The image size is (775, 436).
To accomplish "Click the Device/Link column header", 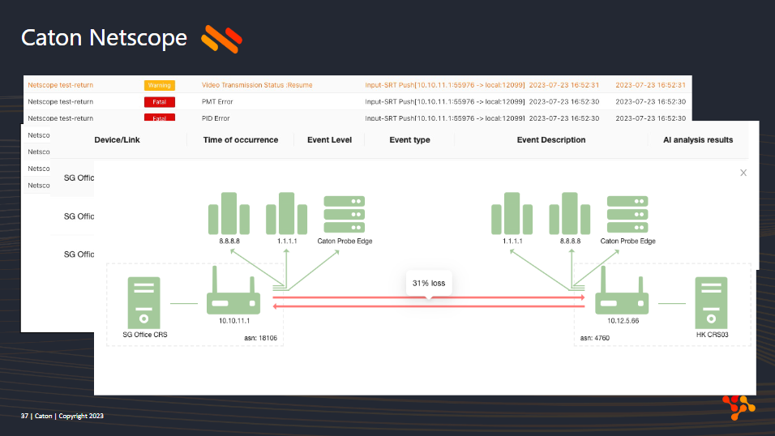I will click(x=117, y=140).
